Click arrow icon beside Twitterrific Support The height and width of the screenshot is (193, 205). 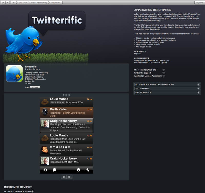pos(163,73)
